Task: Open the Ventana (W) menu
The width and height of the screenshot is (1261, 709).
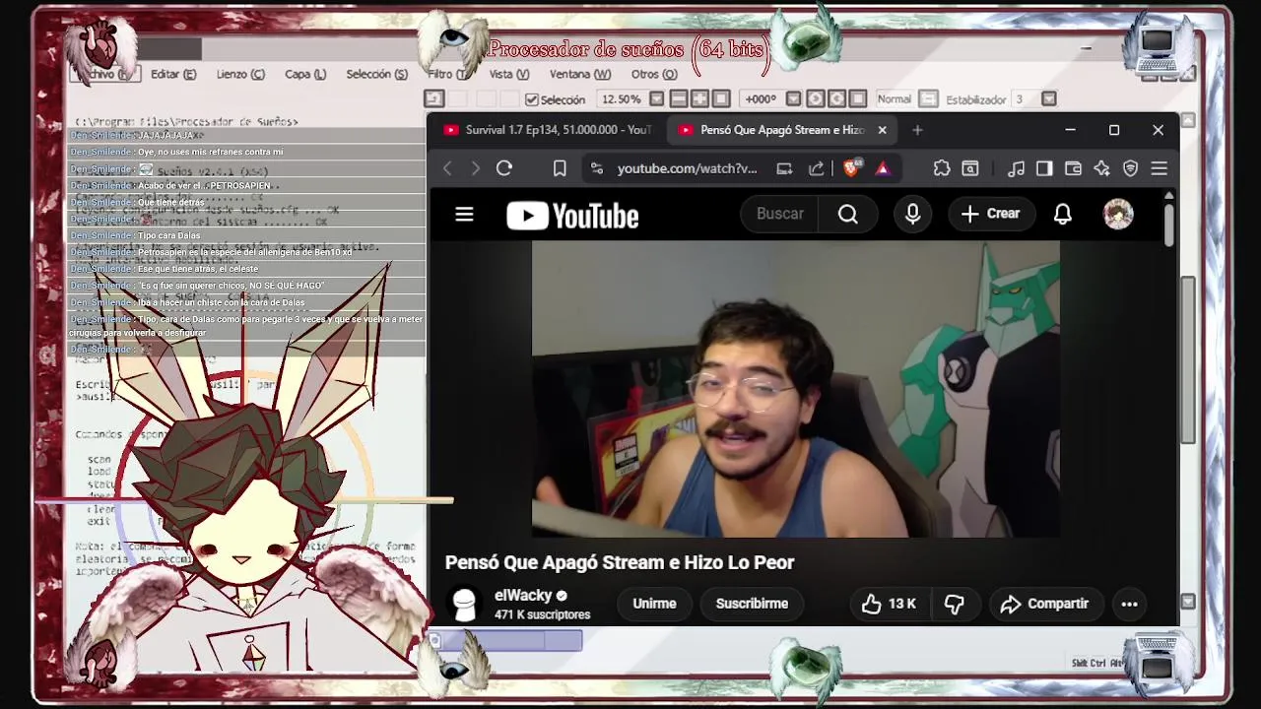Action: click(580, 74)
